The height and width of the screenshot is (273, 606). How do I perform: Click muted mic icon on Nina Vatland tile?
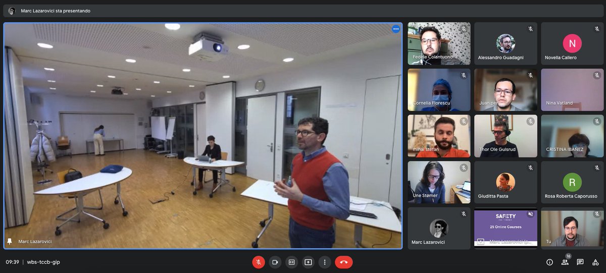[597, 76]
